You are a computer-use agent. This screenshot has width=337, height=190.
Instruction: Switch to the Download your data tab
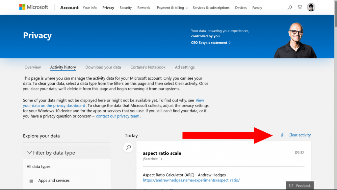(103, 67)
